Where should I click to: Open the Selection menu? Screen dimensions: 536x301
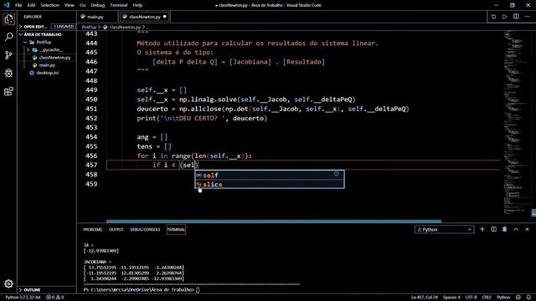coord(50,5)
